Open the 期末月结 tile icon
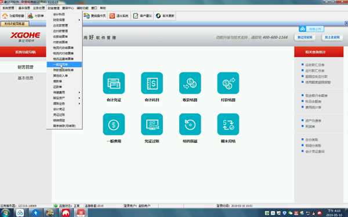Screen dimensions: 348x217 [x=228, y=124]
